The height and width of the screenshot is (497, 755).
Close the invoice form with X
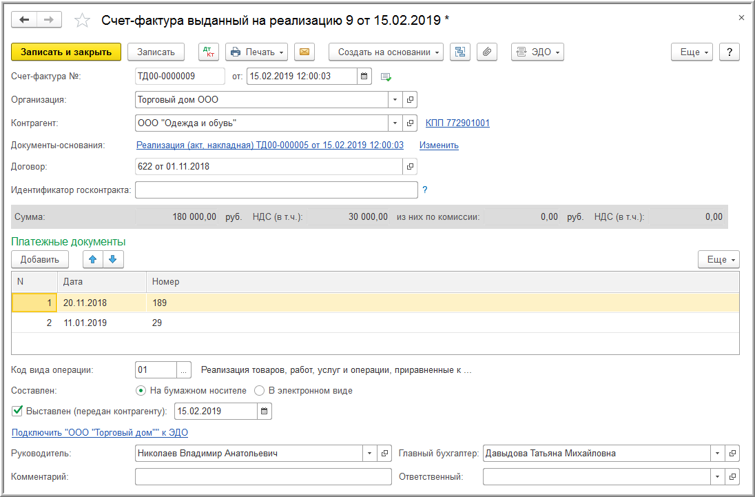[x=741, y=18]
